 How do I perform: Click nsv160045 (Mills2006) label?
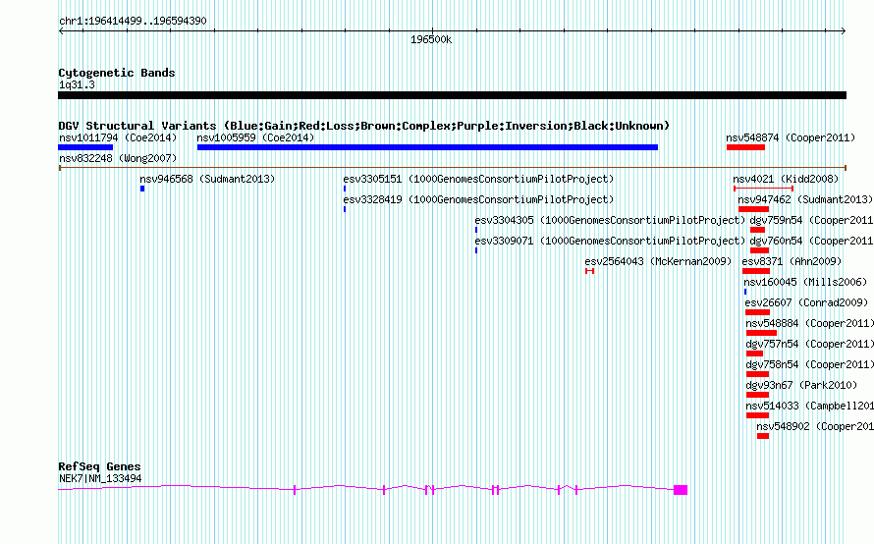pyautogui.click(x=805, y=282)
